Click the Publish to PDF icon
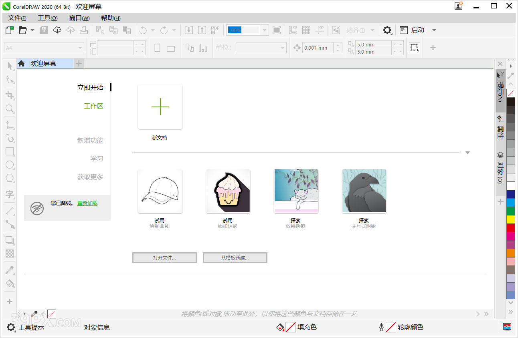Image resolution: width=518 pixels, height=338 pixels. pos(215,30)
